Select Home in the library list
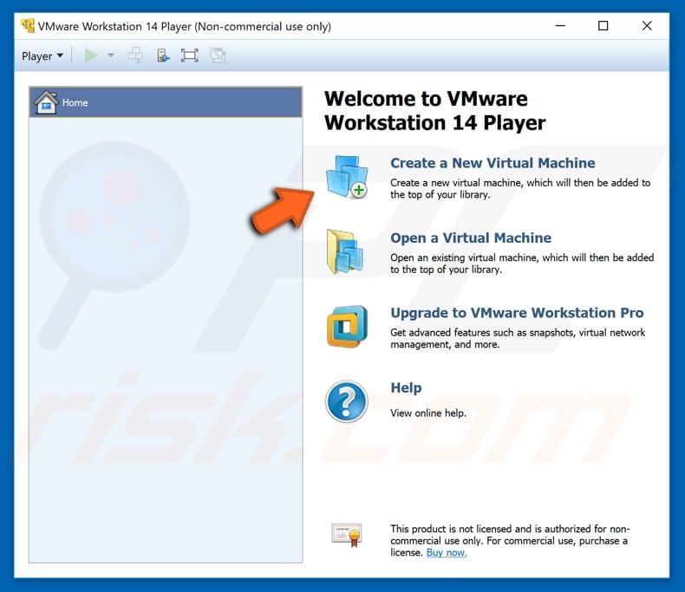Image resolution: width=685 pixels, height=592 pixels. [x=166, y=102]
